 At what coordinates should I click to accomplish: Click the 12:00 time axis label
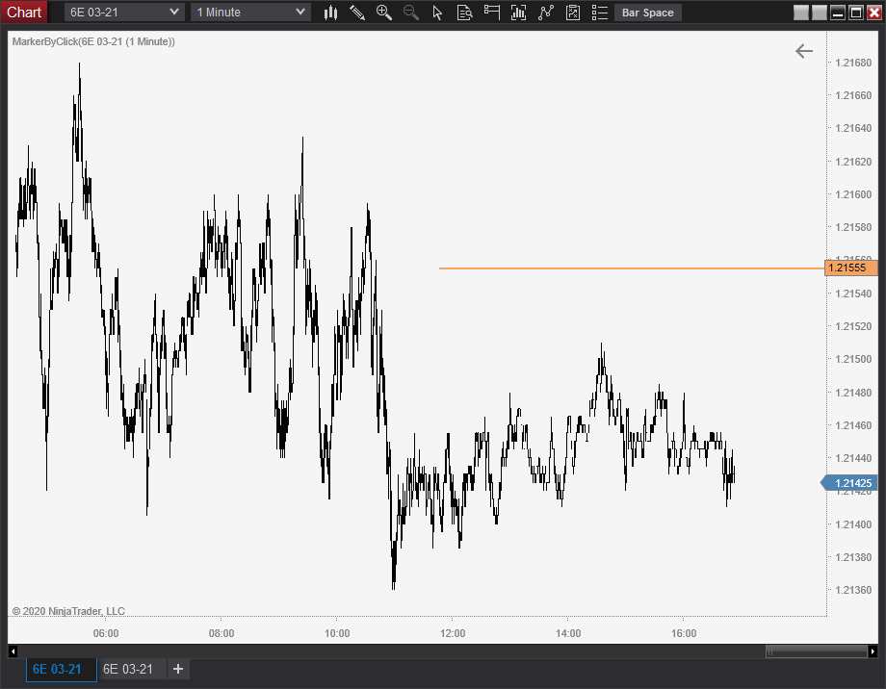coord(453,633)
